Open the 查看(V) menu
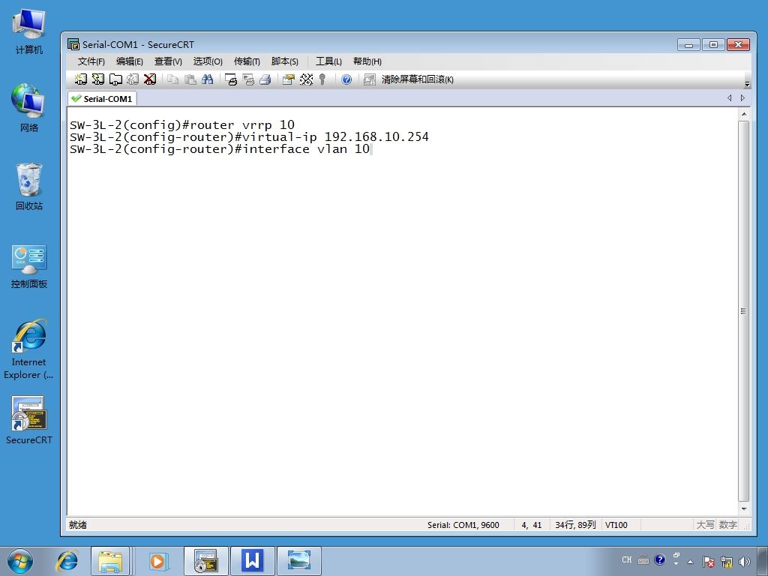This screenshot has height=576, width=768. [x=168, y=61]
